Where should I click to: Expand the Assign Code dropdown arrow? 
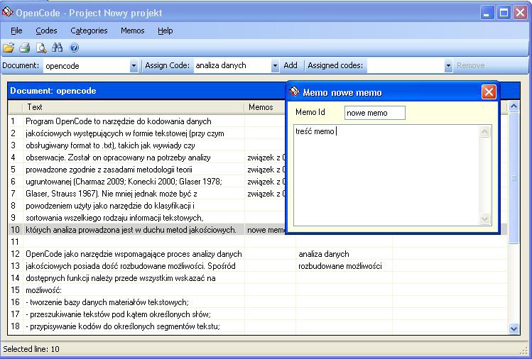275,66
